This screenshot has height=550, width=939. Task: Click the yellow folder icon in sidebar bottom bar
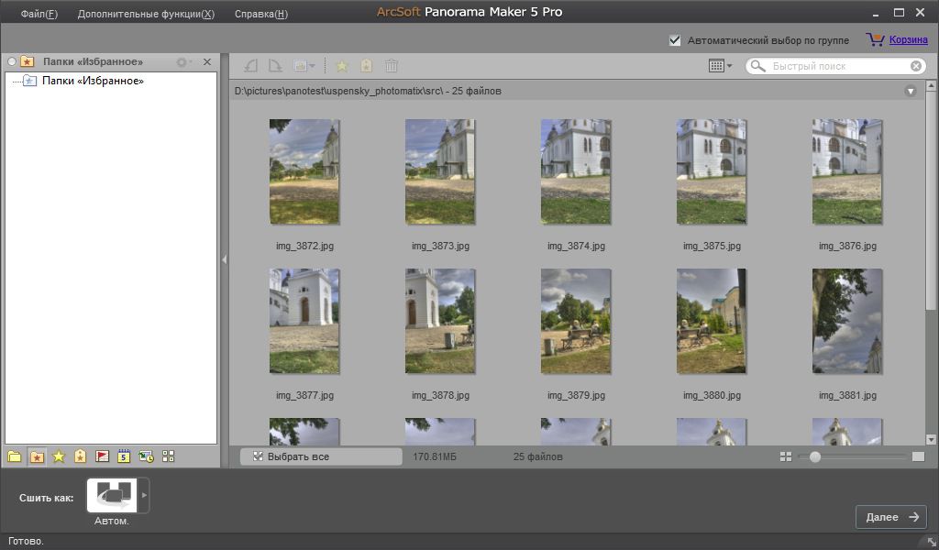point(15,456)
